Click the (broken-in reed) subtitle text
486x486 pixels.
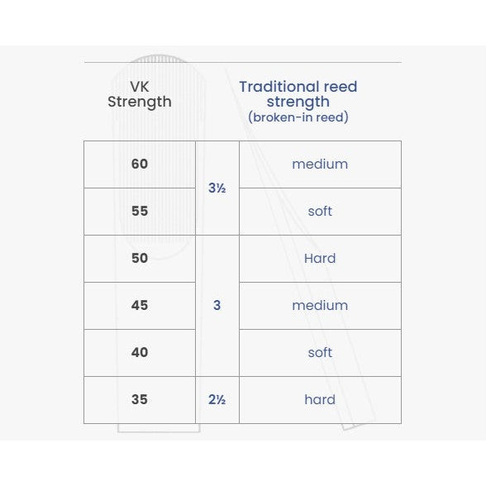(x=298, y=117)
